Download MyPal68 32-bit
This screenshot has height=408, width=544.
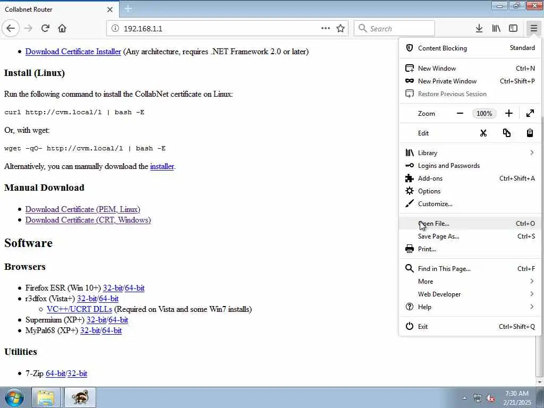[x=90, y=330]
